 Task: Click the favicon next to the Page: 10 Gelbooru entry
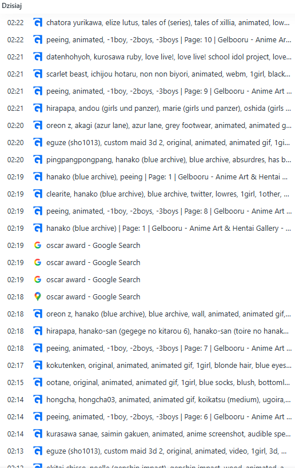(37, 40)
